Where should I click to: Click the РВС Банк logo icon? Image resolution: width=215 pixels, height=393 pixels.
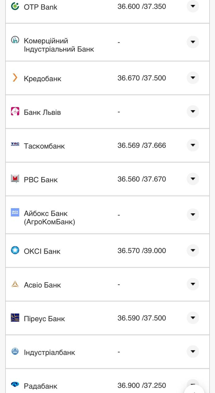(x=15, y=178)
